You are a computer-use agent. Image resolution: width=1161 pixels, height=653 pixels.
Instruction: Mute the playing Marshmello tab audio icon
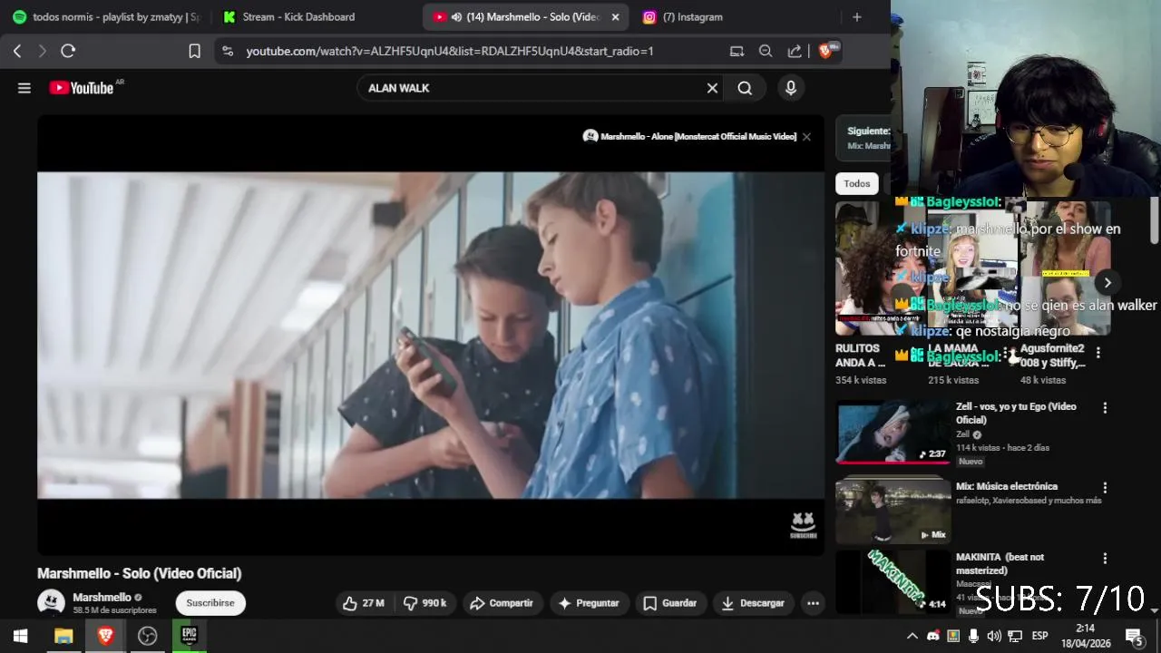(456, 17)
